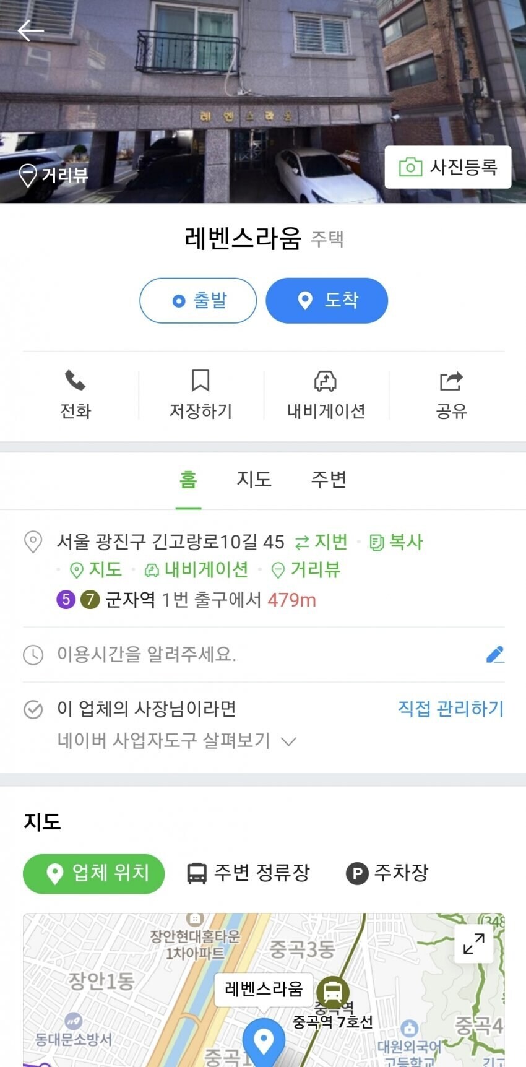This screenshot has height=1067, width=526.
Task: Tap the 사진등록 button
Action: (448, 167)
